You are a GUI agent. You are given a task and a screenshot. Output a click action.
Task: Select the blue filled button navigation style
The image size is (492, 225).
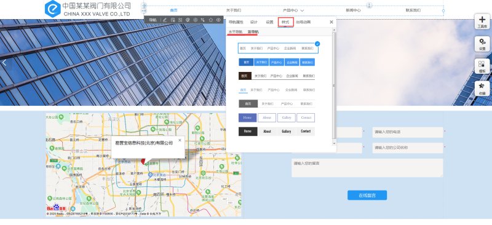(277, 62)
